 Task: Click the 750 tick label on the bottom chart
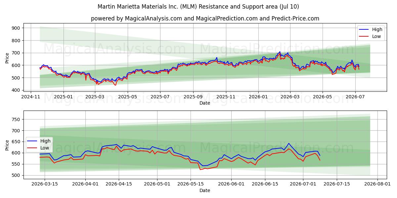[17, 119]
